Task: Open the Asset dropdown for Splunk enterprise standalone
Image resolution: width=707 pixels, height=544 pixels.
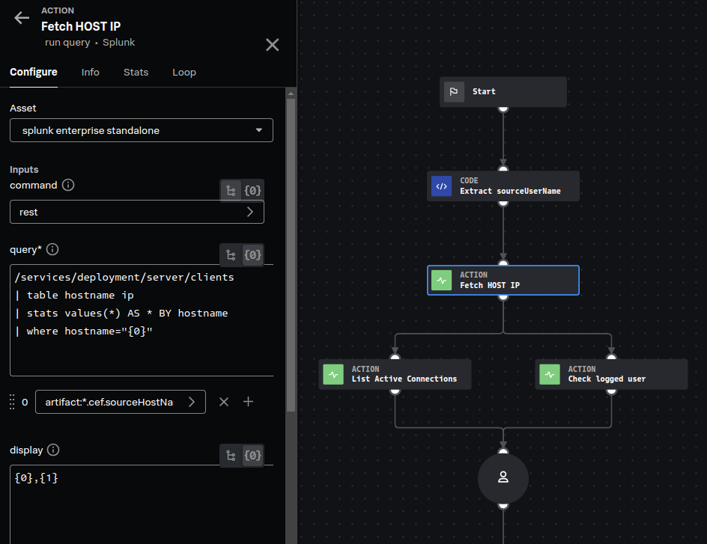Action: click(x=142, y=130)
